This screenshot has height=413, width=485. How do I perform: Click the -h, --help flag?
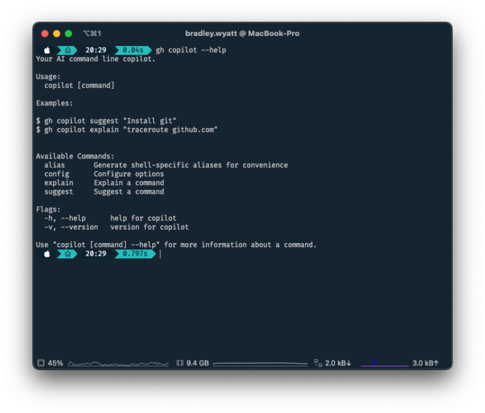(x=65, y=218)
